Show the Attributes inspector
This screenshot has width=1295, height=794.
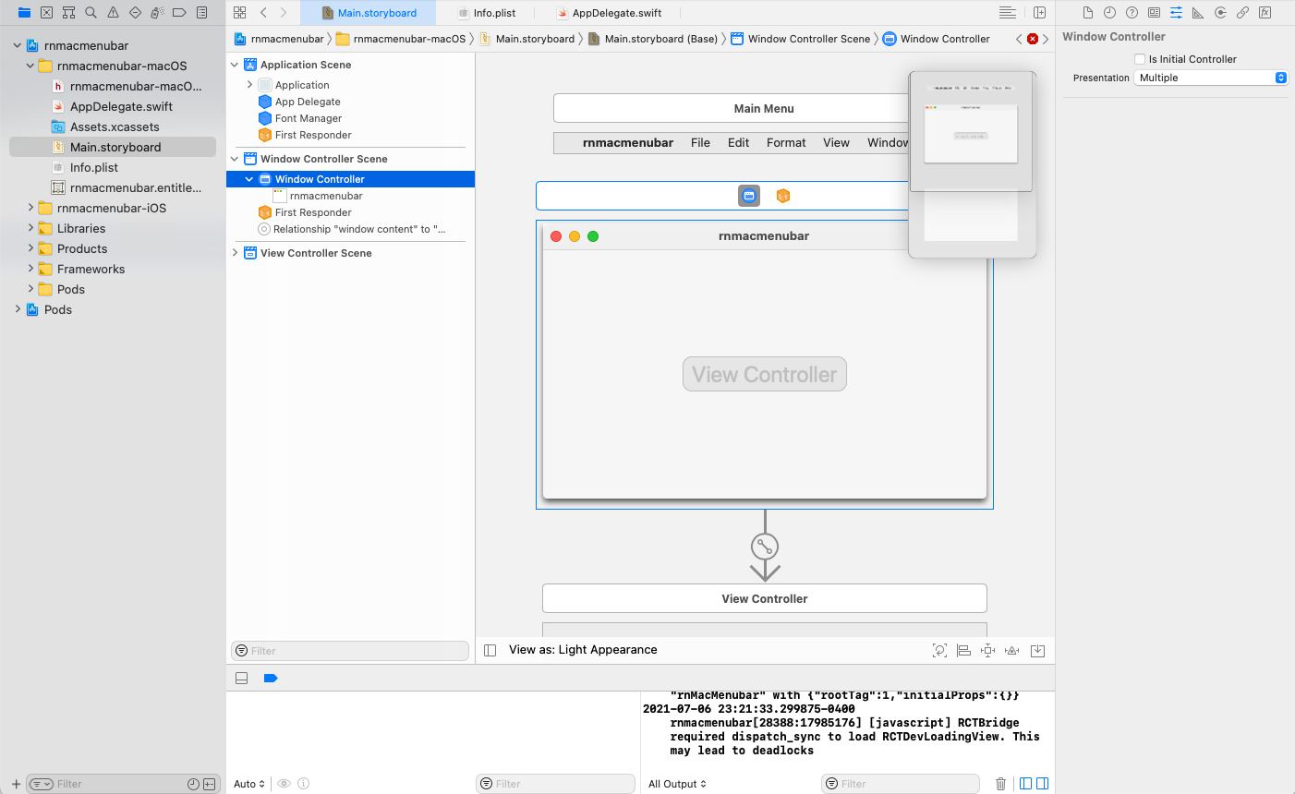coord(1176,13)
